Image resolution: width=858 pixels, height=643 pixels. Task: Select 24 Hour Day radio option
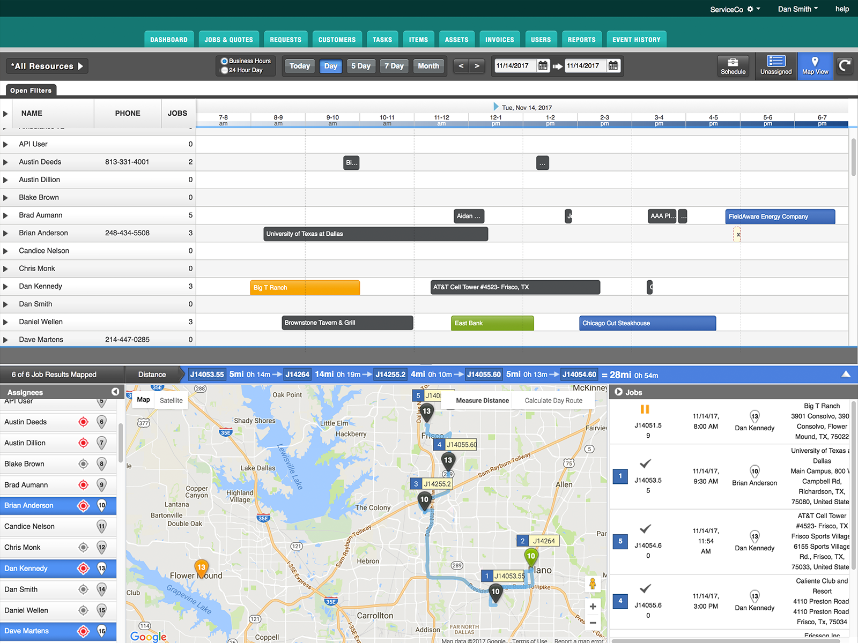click(x=225, y=70)
